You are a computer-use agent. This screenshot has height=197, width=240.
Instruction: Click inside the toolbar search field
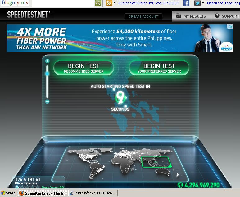point(64,3)
